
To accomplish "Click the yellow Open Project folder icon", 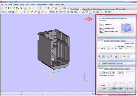I will click(x=6, y=8).
